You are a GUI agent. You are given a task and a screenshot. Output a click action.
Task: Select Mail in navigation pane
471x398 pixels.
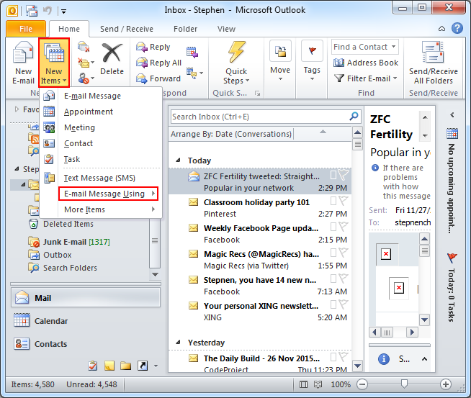click(x=86, y=298)
